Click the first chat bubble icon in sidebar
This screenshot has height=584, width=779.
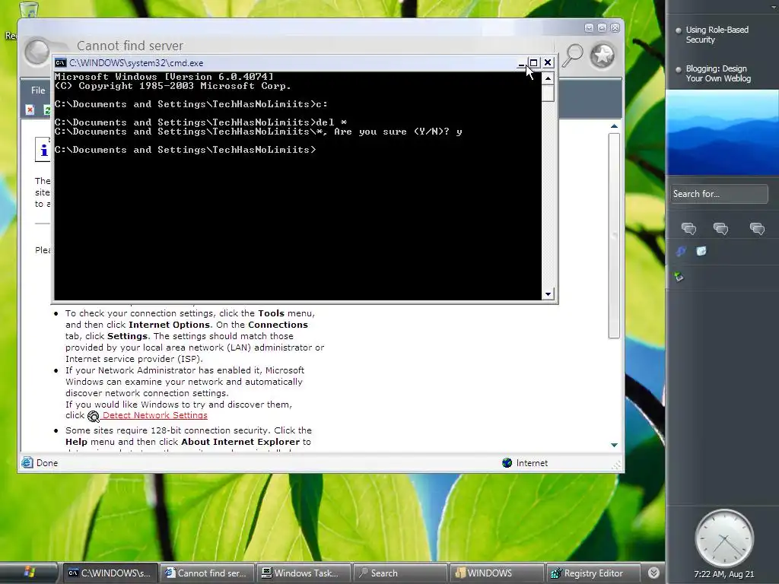coord(688,228)
